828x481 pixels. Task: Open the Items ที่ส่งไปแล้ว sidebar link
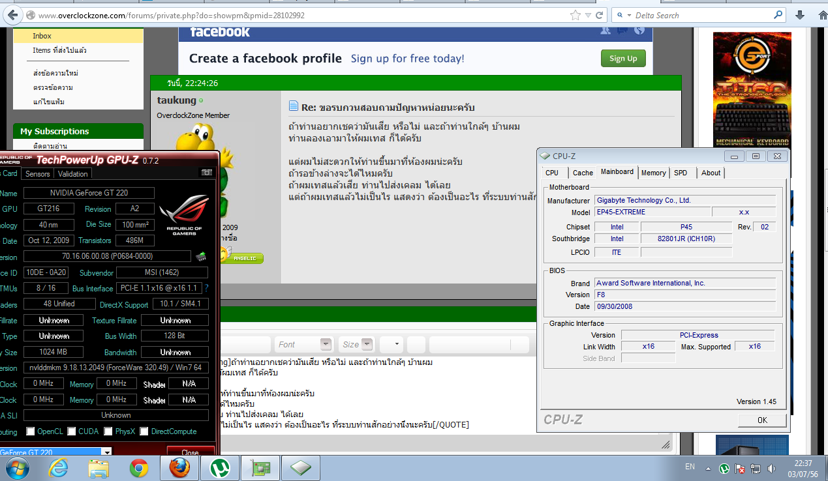[x=60, y=50]
